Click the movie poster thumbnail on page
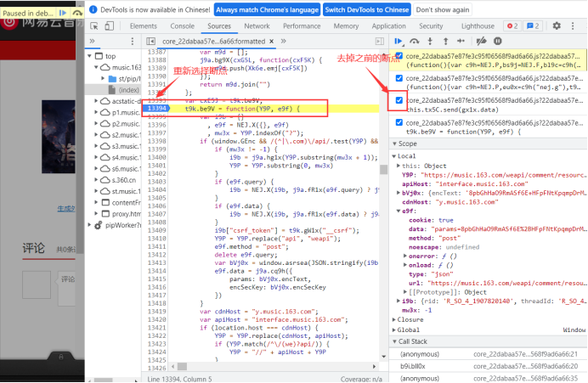The width and height of the screenshot is (588, 383). (x=58, y=137)
